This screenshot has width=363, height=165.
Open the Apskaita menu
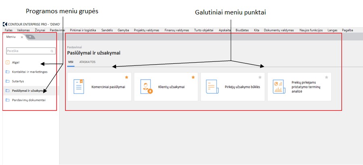coord(225,30)
